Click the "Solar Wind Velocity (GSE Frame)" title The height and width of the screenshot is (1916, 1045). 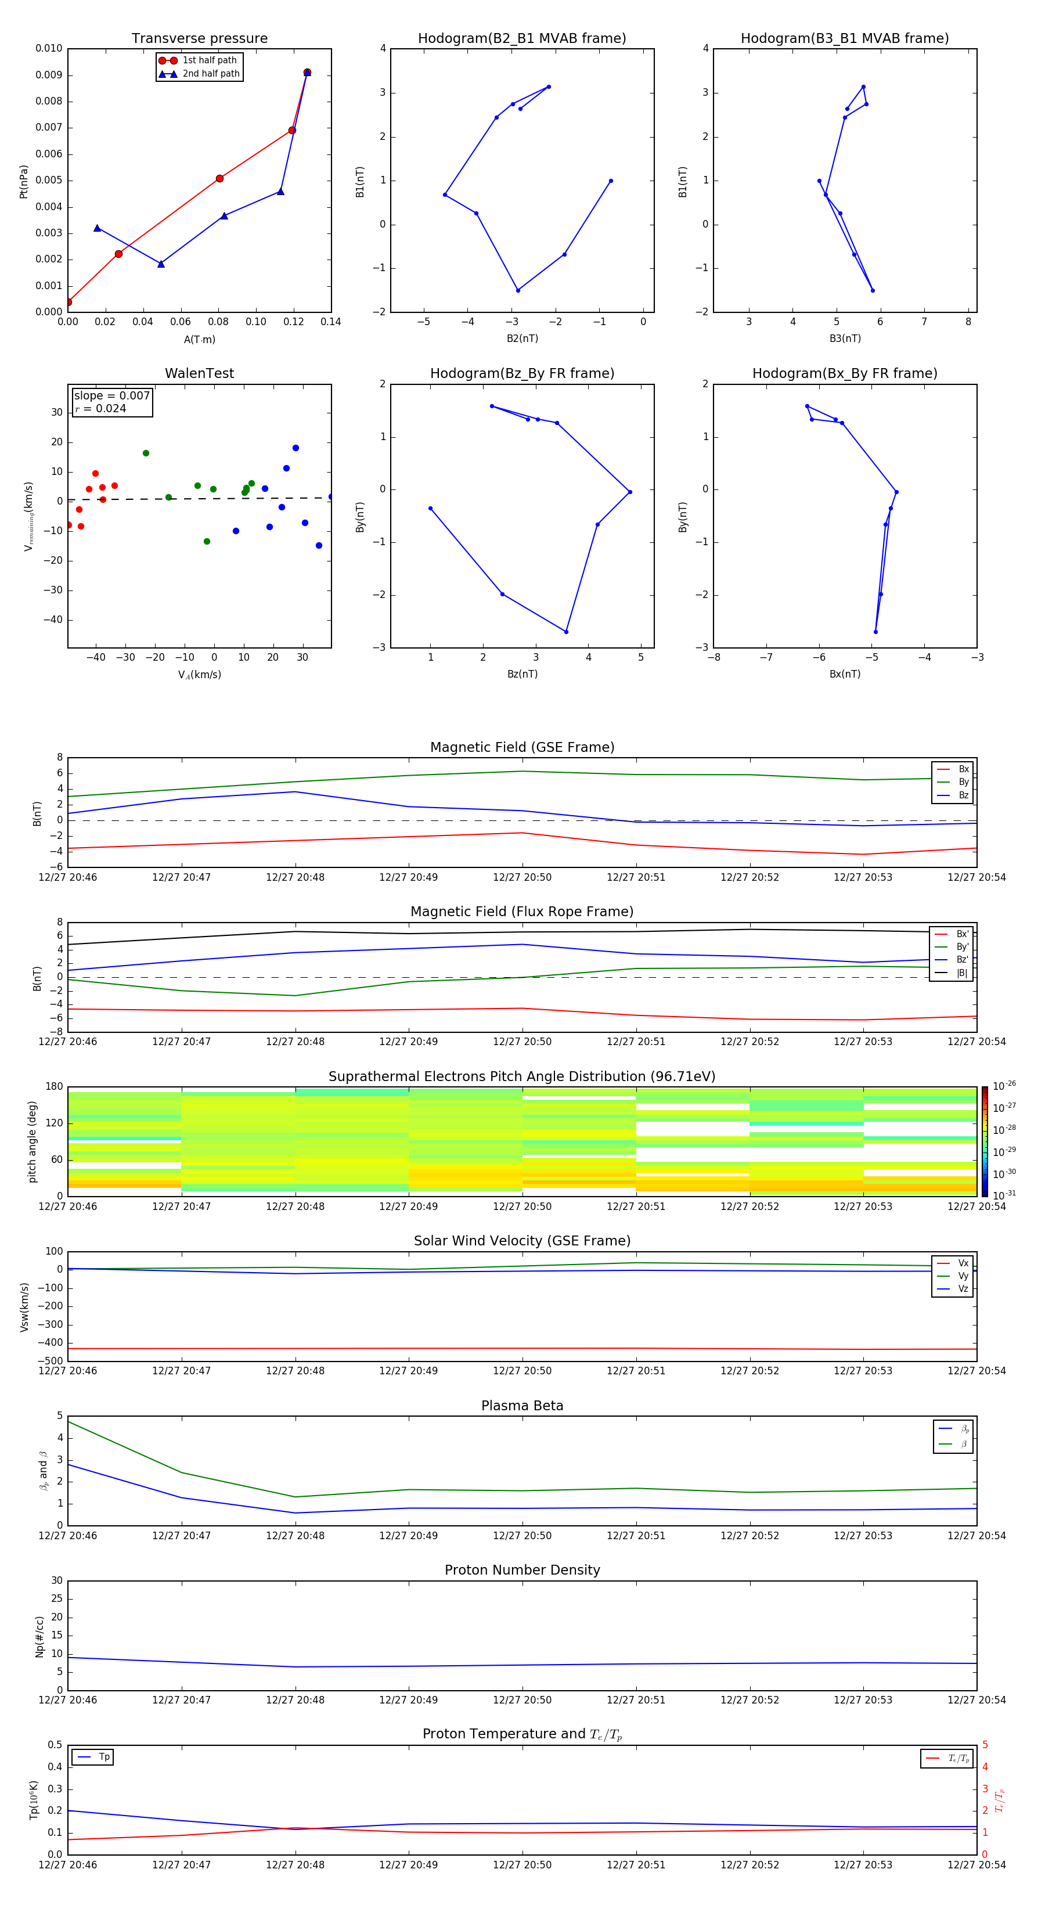[x=522, y=1241]
